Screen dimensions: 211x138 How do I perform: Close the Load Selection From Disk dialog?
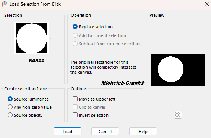coord(207,4)
